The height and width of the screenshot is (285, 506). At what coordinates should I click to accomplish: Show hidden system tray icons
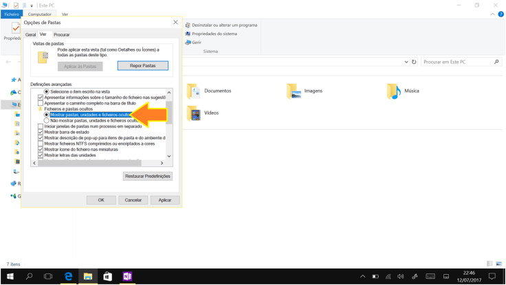click(362, 276)
